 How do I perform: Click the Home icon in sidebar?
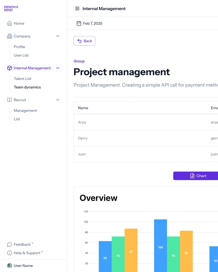pos(9,23)
